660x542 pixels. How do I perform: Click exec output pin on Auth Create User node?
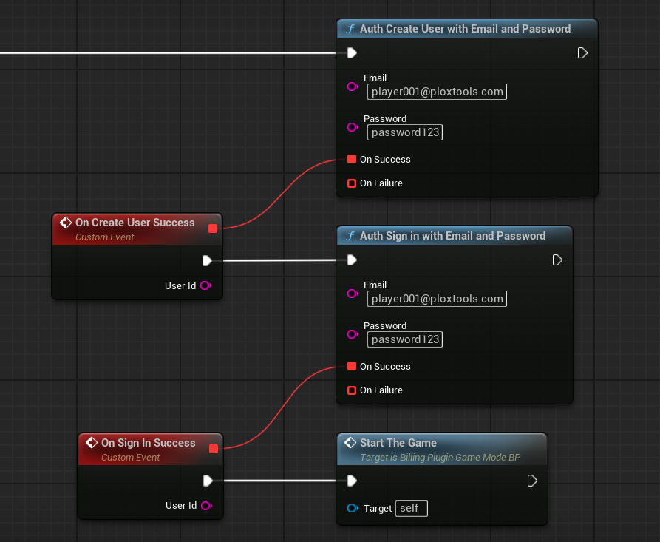coord(582,52)
